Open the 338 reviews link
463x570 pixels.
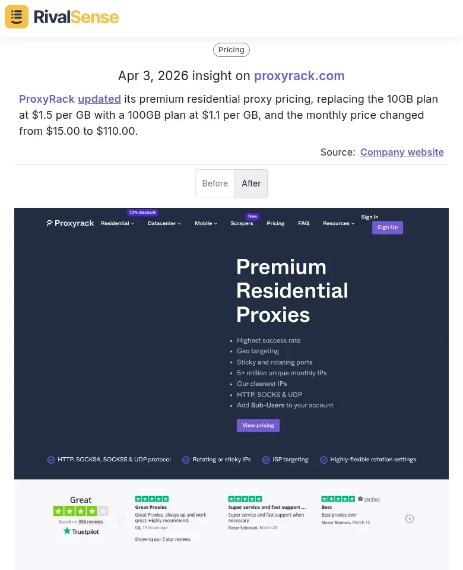pyautogui.click(x=90, y=521)
